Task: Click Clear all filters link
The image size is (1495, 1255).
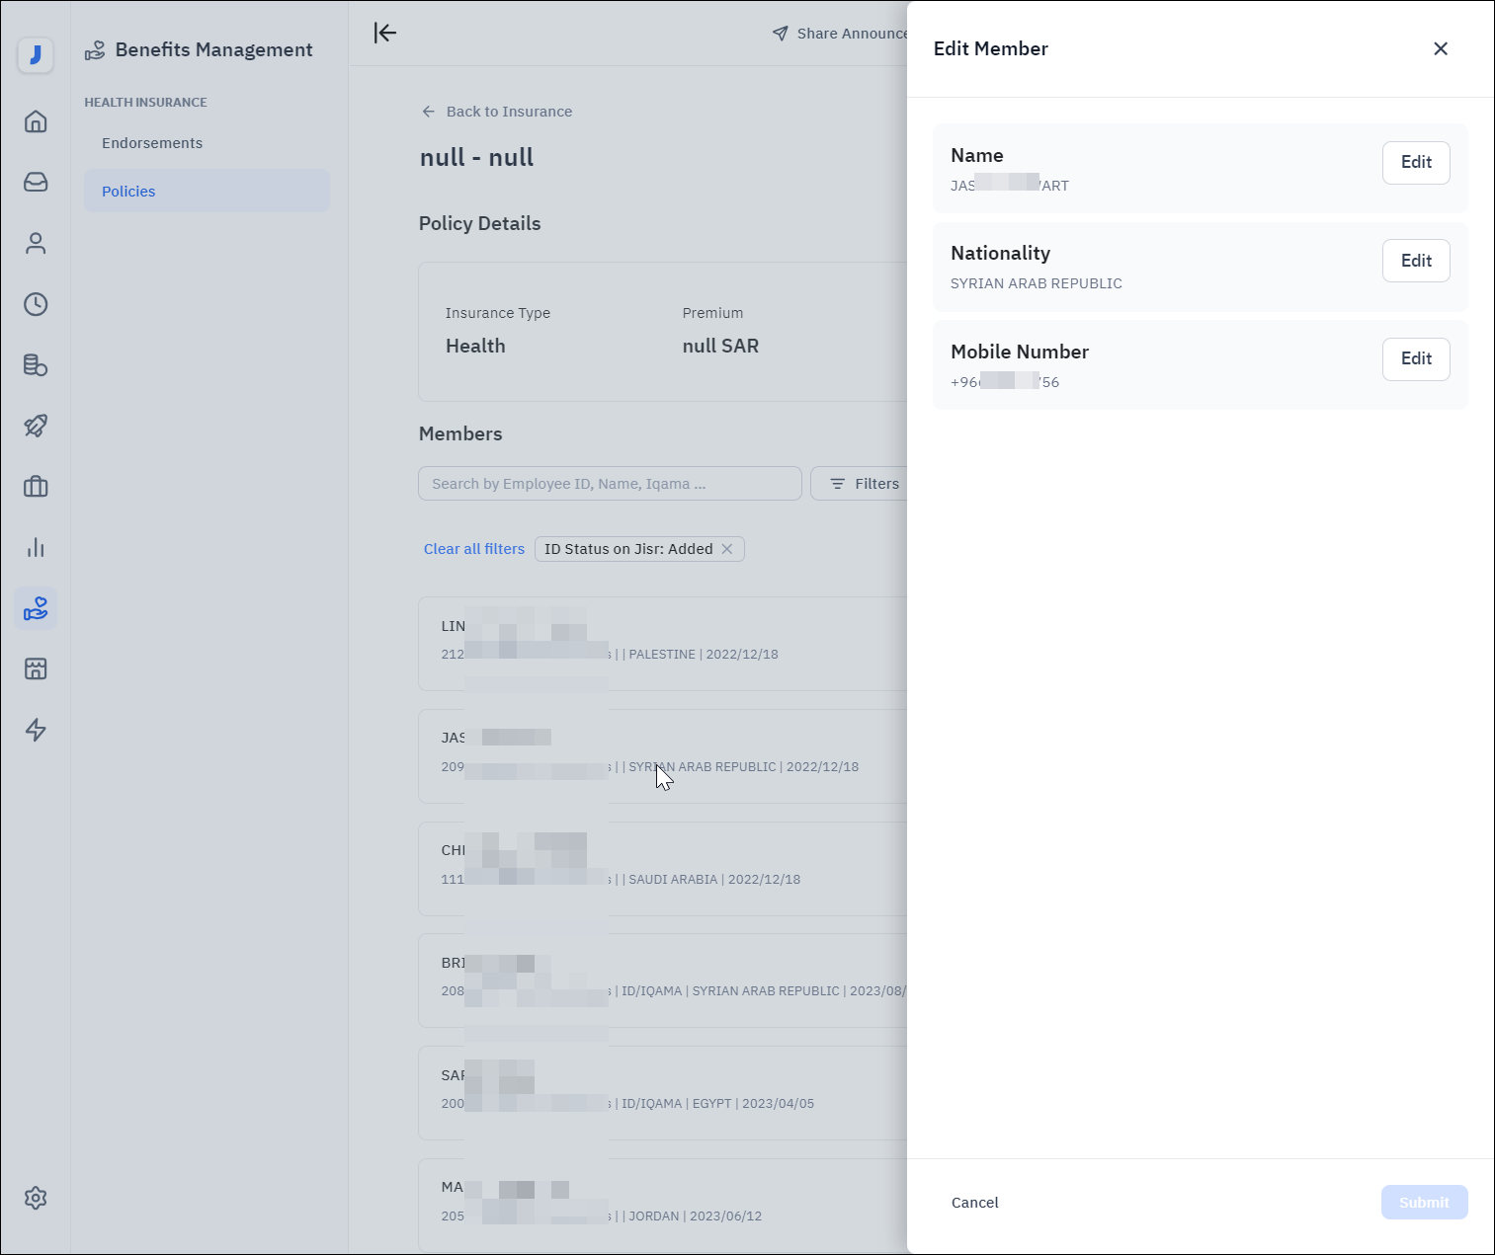Action: (x=474, y=549)
